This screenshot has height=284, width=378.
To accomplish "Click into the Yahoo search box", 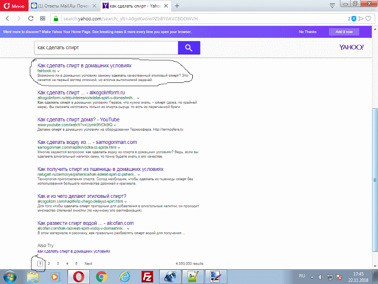I will pos(106,48).
